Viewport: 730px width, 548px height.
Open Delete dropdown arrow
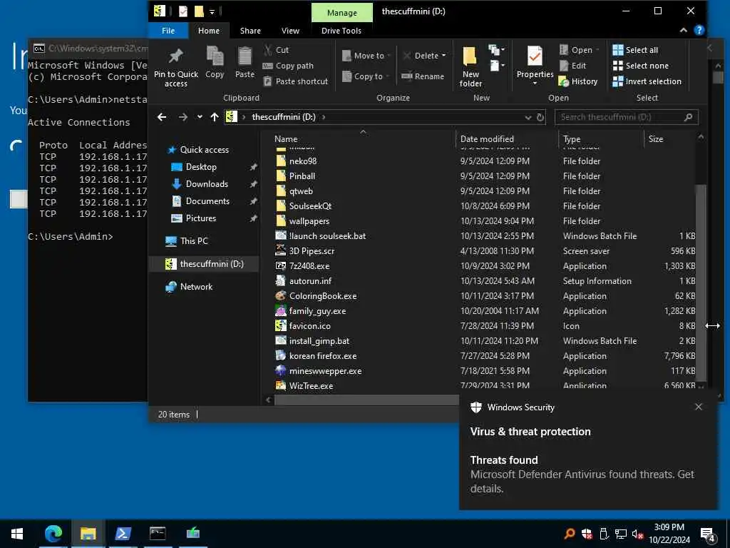click(x=443, y=56)
